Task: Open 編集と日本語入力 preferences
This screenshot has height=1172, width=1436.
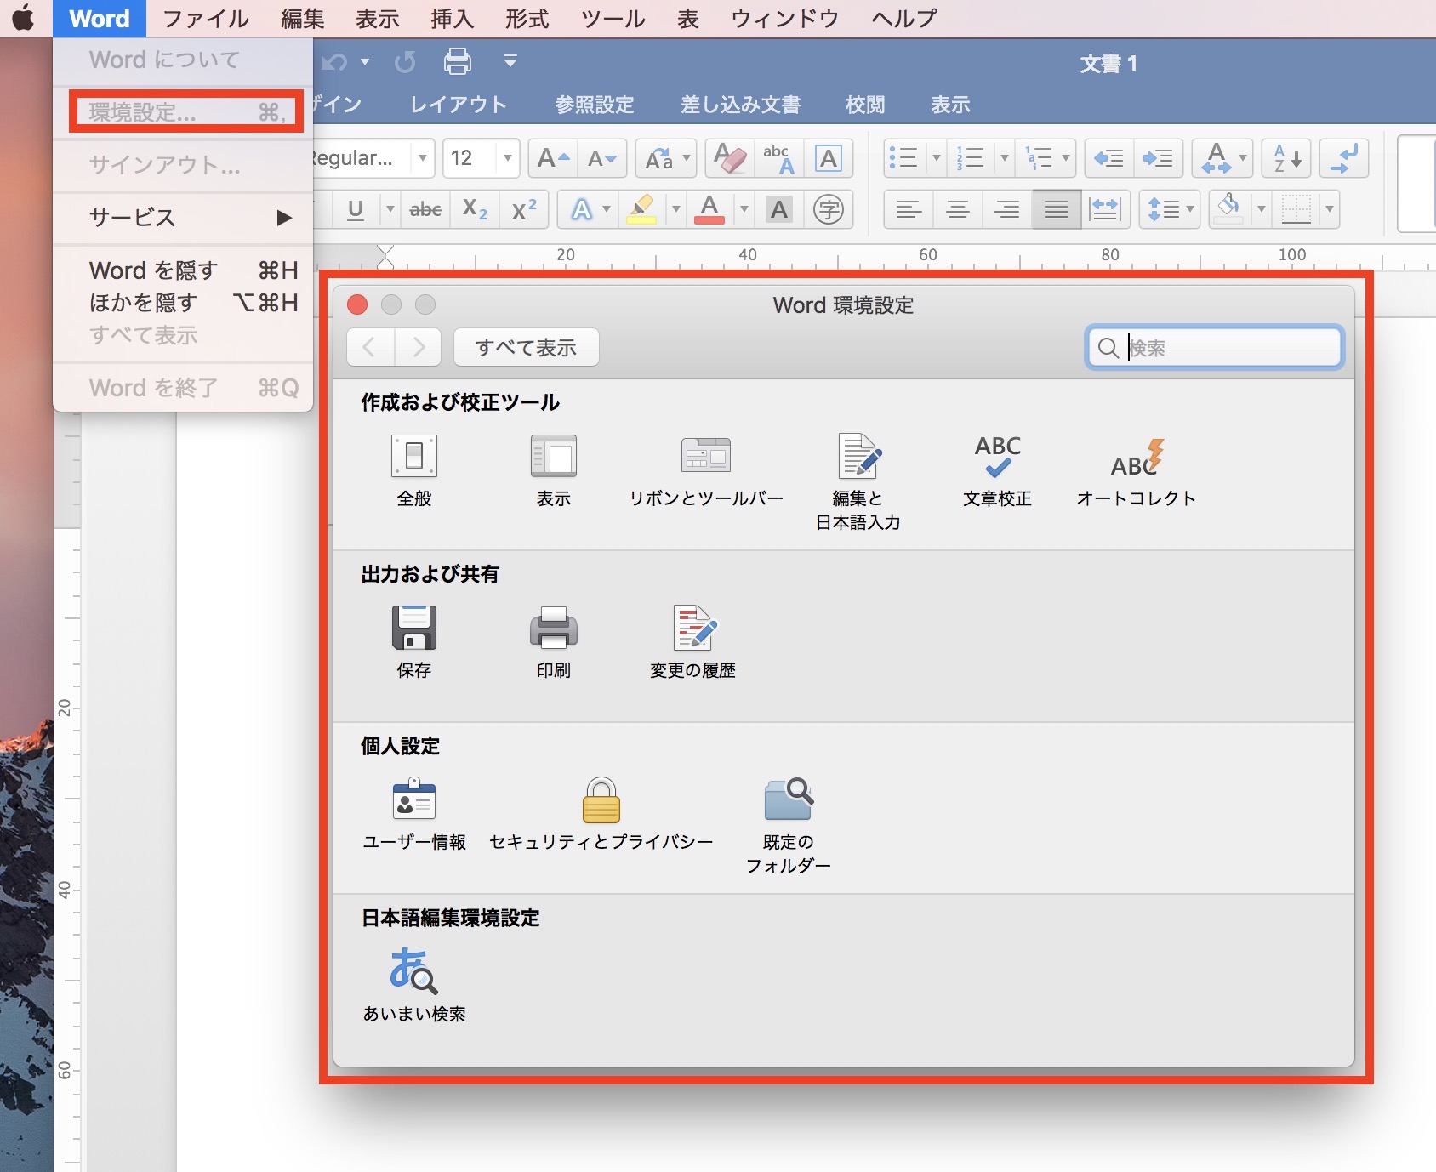Action: [858, 482]
